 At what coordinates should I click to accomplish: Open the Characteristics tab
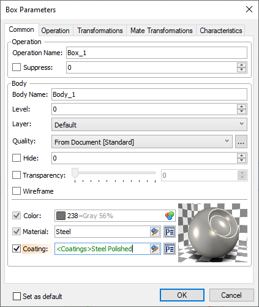pyautogui.click(x=221, y=31)
